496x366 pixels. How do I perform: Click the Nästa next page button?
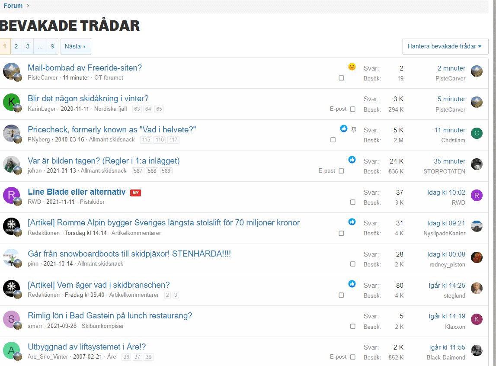pyautogui.click(x=76, y=46)
